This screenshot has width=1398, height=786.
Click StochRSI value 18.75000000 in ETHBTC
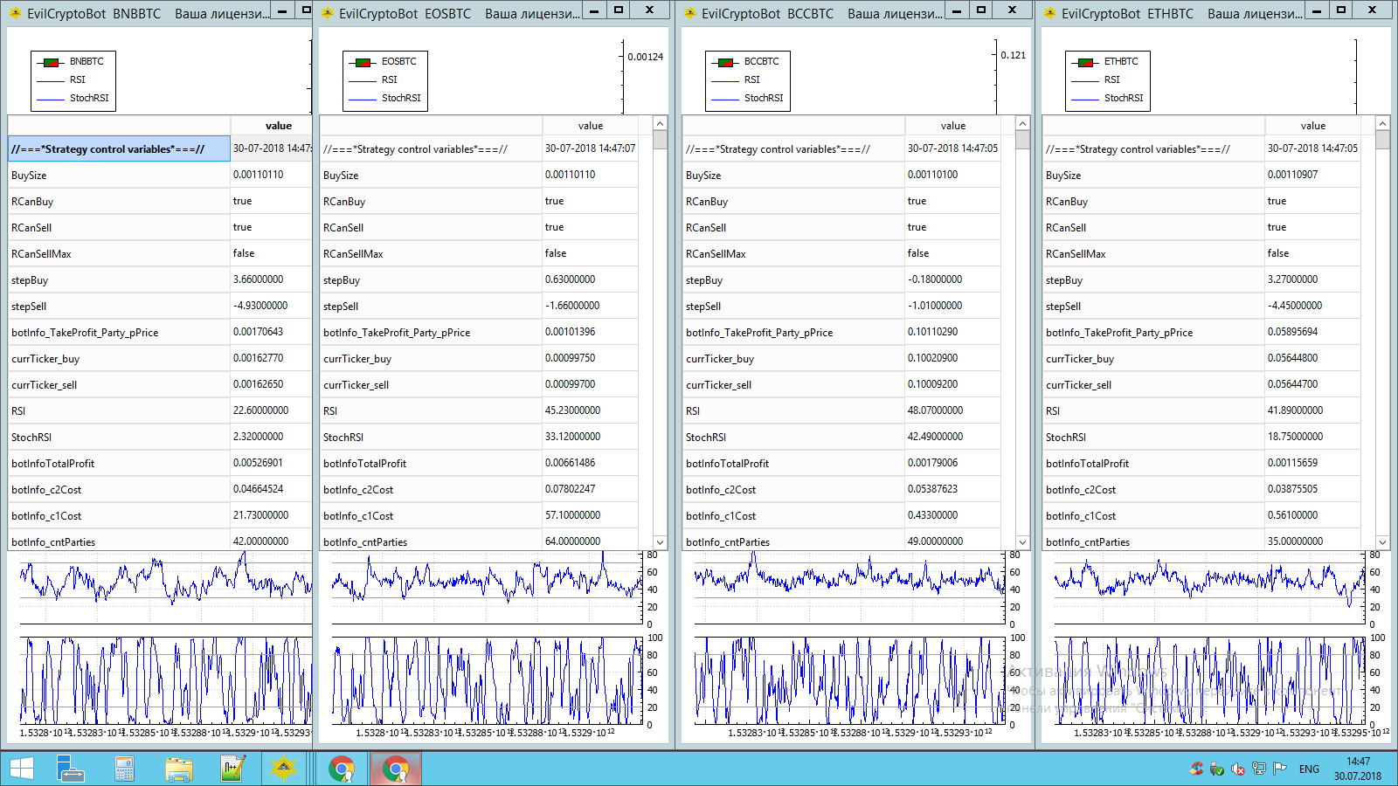pos(1296,437)
